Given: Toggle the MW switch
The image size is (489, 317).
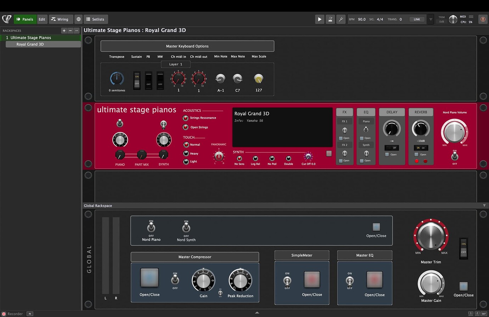Looking at the screenshot, I should (x=160, y=80).
